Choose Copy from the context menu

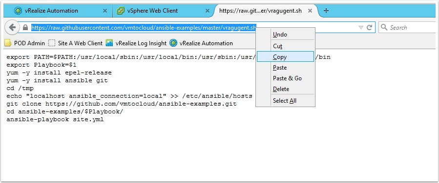click(286, 56)
